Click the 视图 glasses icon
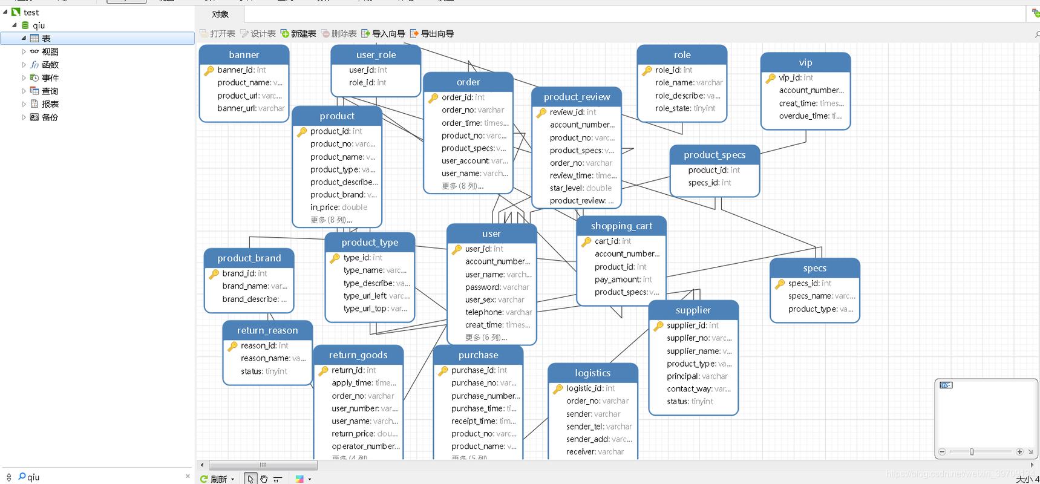Viewport: 1040px width, 484px height. coord(34,51)
